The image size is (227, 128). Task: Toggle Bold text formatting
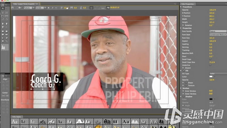click(49, 8)
